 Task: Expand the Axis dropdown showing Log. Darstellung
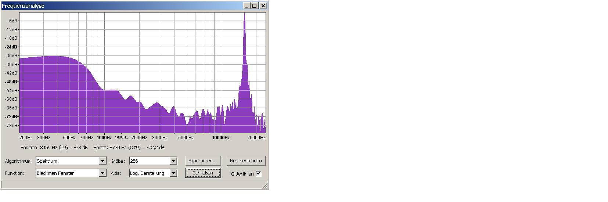click(173, 173)
